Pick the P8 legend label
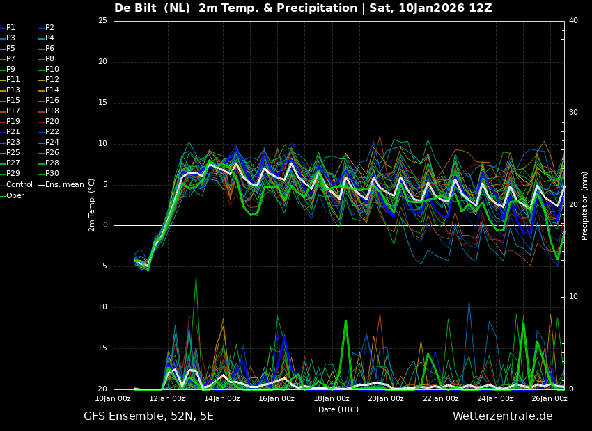The image size is (592, 431). click(x=50, y=59)
